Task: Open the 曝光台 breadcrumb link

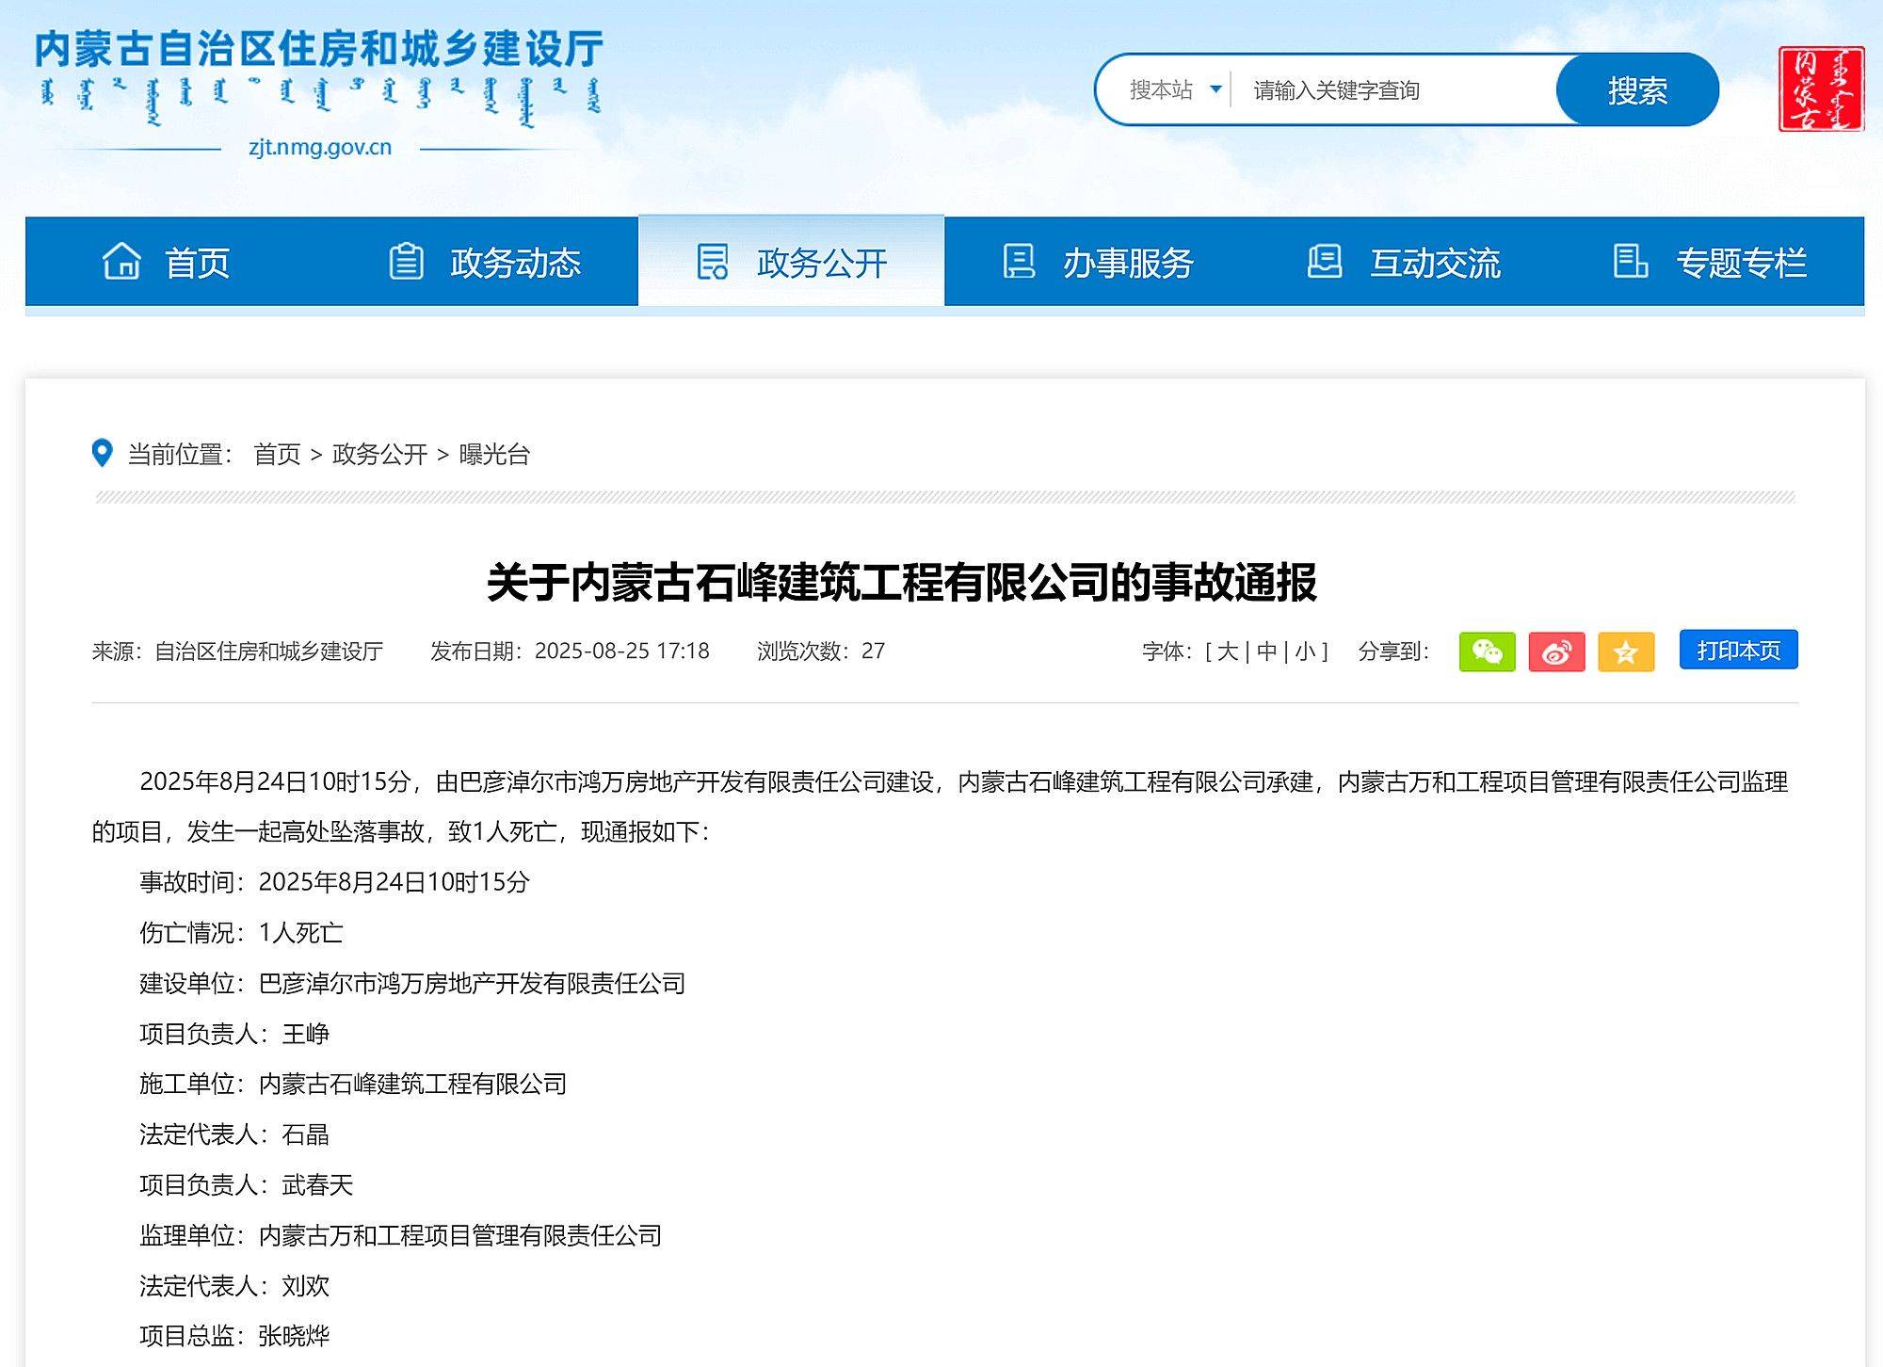Action: 494,455
